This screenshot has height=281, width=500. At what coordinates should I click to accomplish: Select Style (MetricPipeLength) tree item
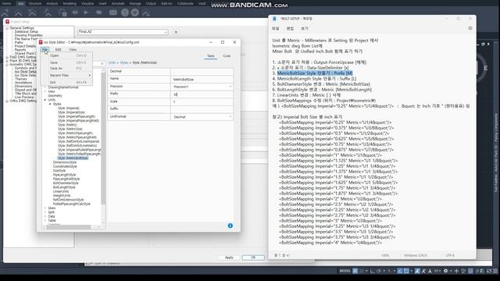pos(75,133)
